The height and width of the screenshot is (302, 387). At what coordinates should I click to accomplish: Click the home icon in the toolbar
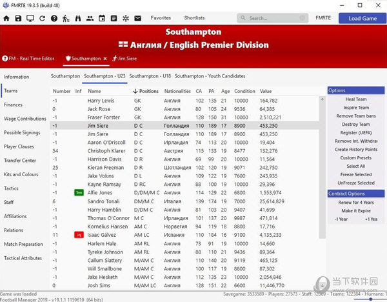pos(6,18)
